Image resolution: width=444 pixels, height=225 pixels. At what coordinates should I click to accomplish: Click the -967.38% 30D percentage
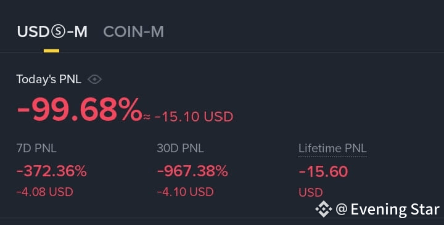[192, 171]
